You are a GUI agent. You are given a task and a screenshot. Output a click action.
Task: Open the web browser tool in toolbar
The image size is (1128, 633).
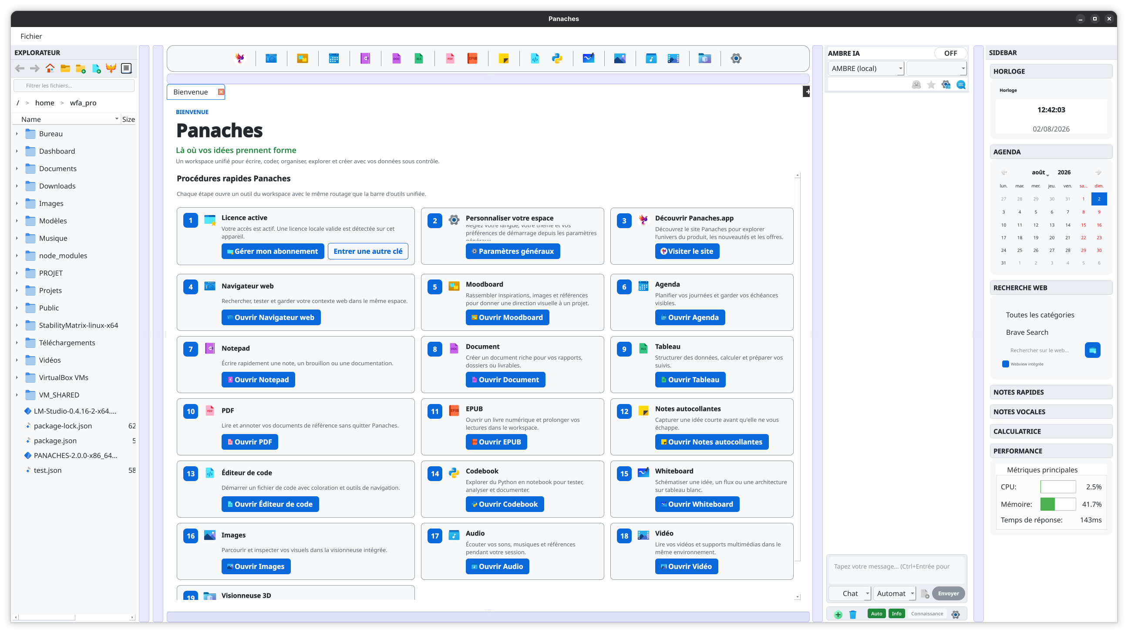[x=271, y=58]
